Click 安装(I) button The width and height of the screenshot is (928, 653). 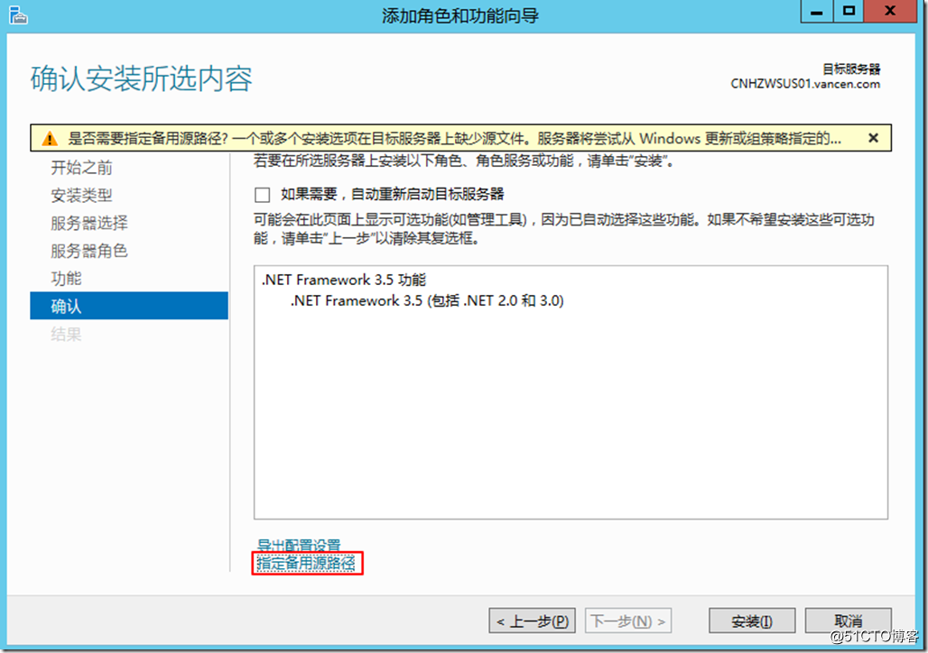[x=752, y=621]
